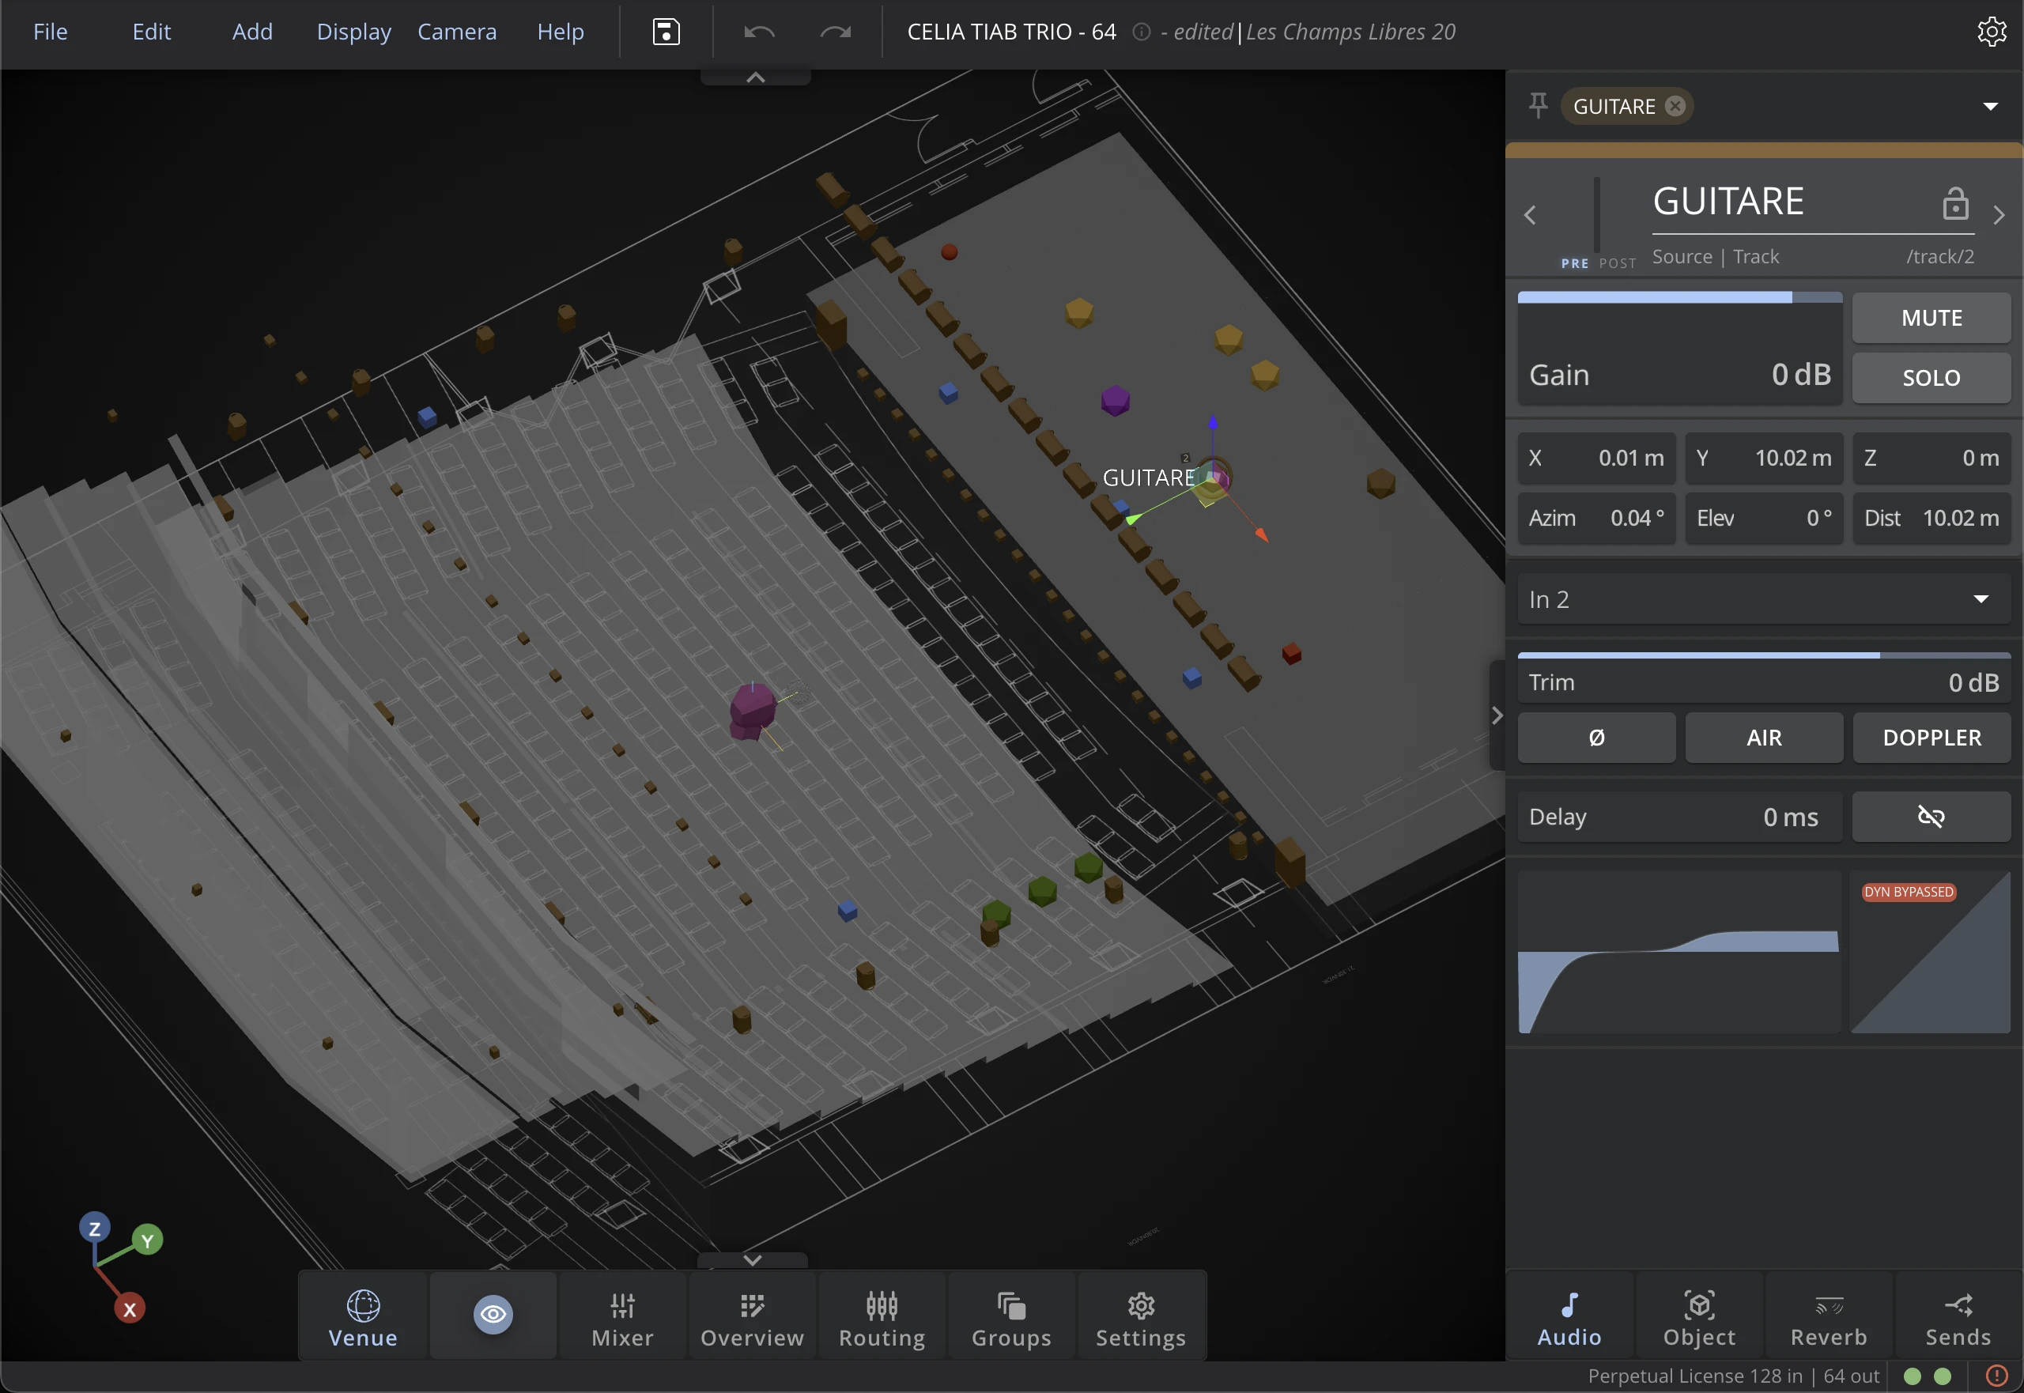Collapse the bottom bar with the down chevron
This screenshot has width=2024, height=1393.
pos(753,1260)
